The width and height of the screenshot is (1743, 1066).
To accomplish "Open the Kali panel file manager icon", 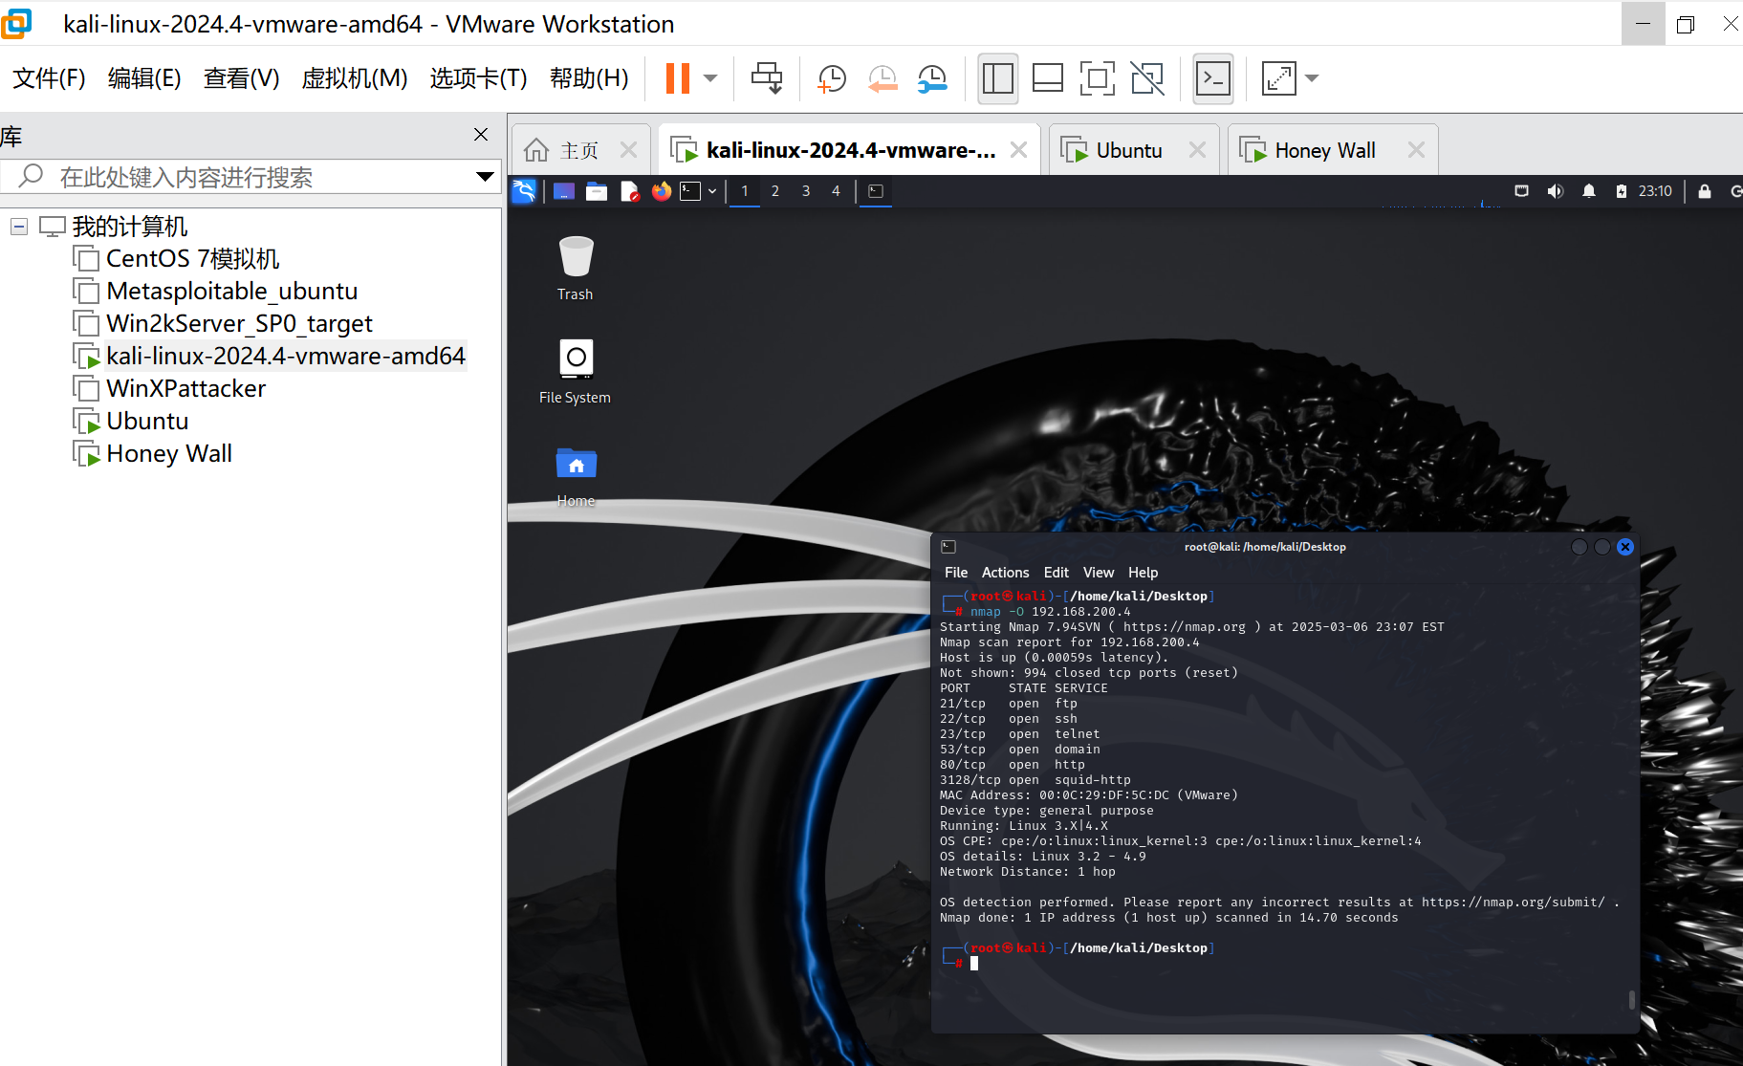I will tap(597, 191).
